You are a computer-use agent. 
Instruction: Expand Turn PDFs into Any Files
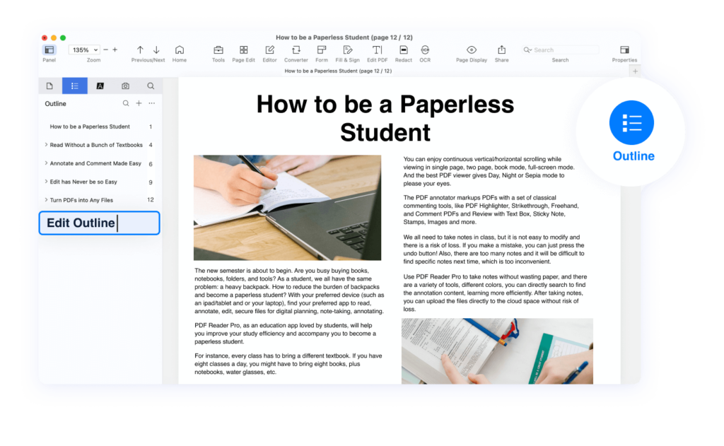46,200
